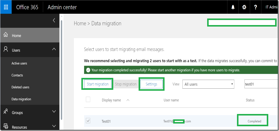Open Data migration in sidebar

click(21, 99)
